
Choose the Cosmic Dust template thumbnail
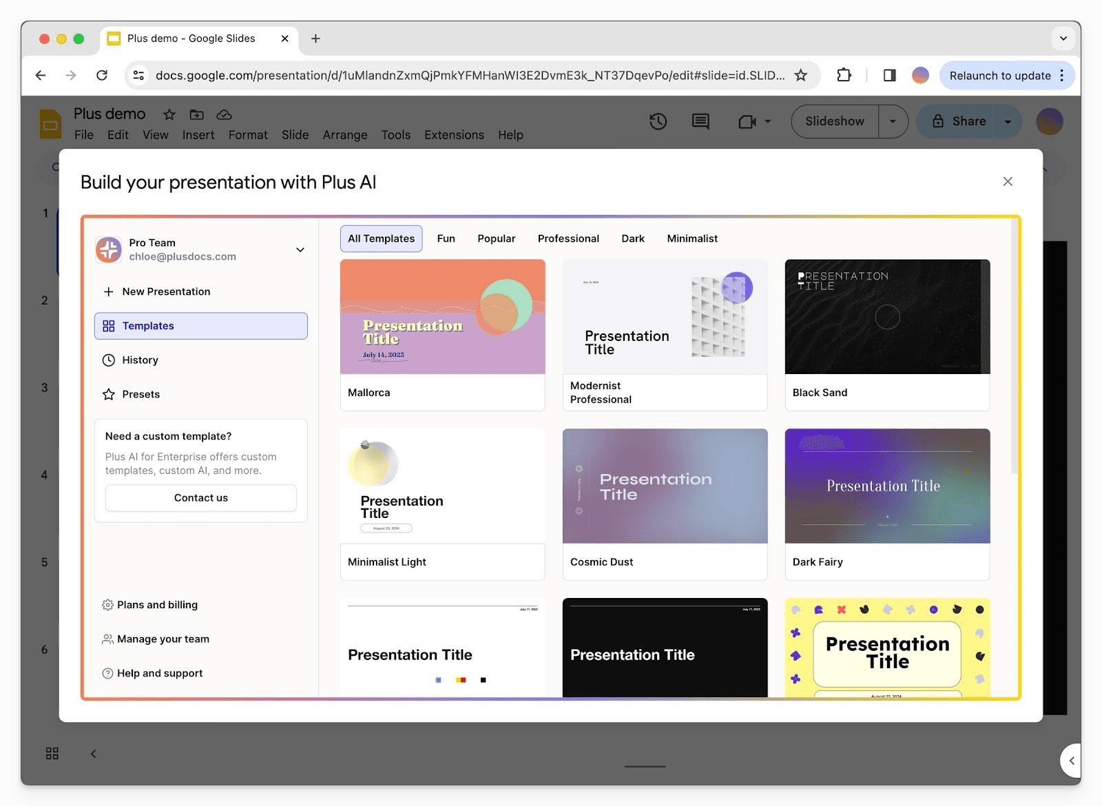[665, 486]
